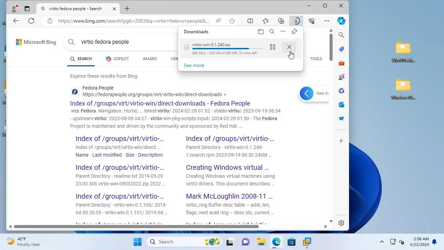Image resolution: width=444 pixels, height=250 pixels.
Task: Open the TOOLS menu
Action: click(x=316, y=59)
